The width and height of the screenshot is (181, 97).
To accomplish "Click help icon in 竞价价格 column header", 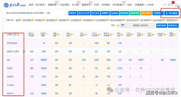I will coord(122,35).
